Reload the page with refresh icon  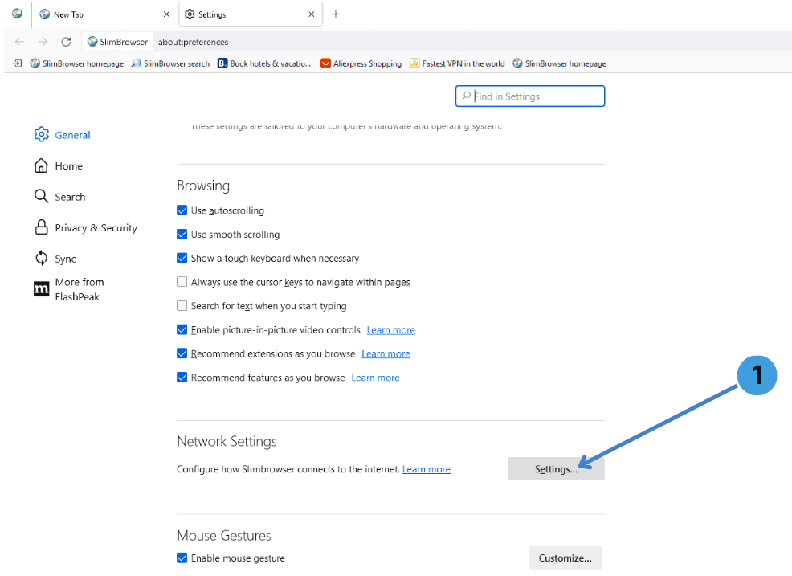click(x=66, y=42)
